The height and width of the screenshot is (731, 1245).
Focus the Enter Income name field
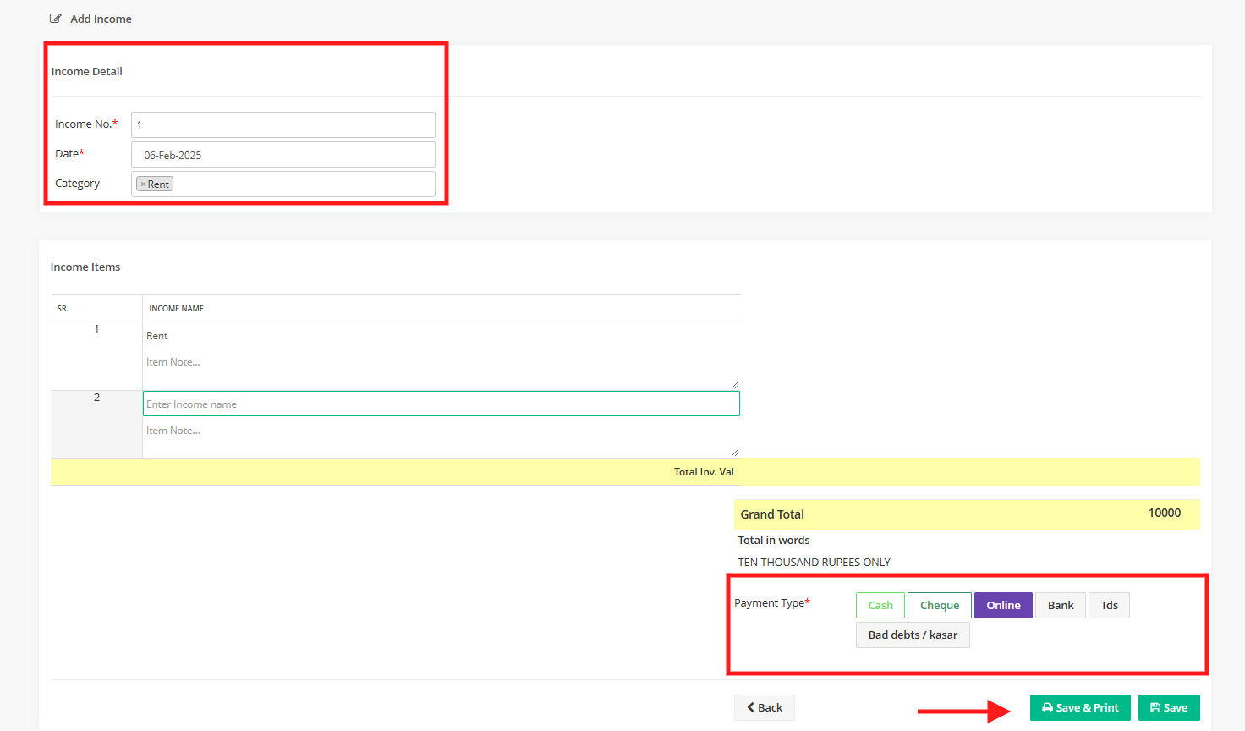click(x=441, y=404)
